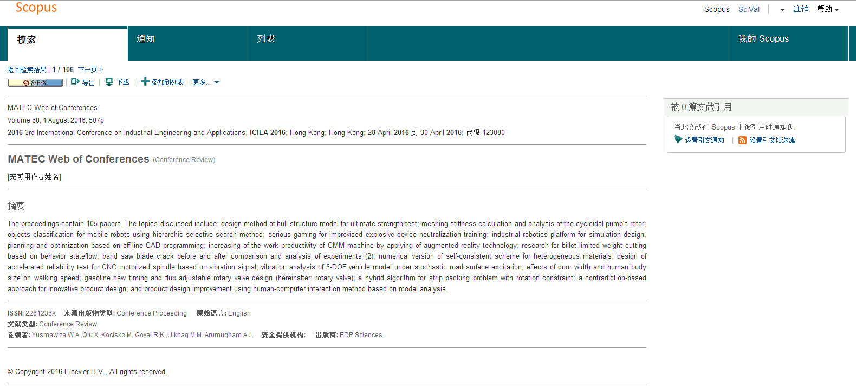Image resolution: width=856 pixels, height=386 pixels.
Task: Switch to the 搜索 tab
Action: tap(68, 43)
